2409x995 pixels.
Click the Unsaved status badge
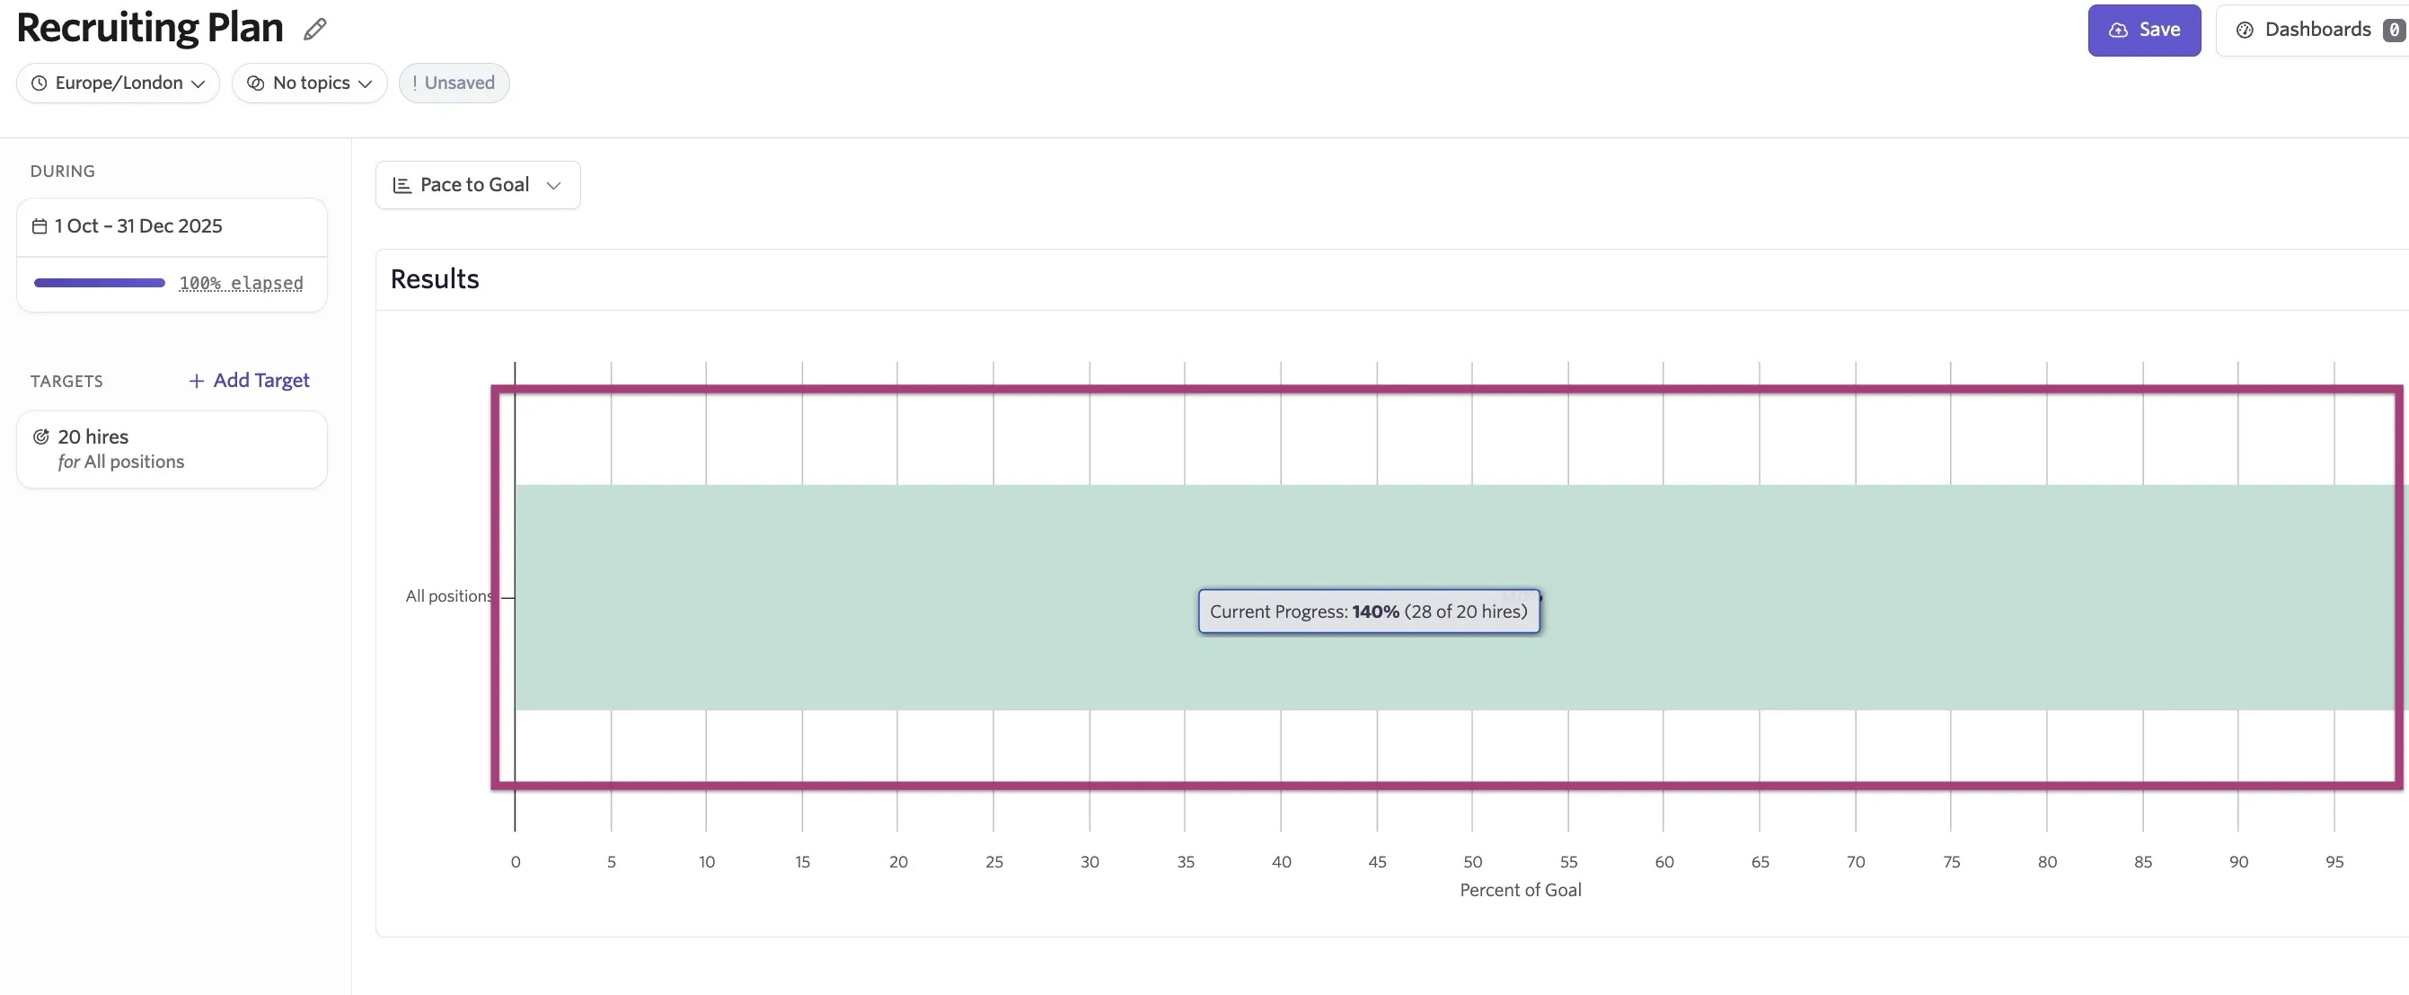[x=454, y=84]
